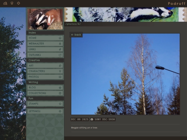Open the Settings menu item
This screenshot has height=140, width=187.
click(45, 111)
